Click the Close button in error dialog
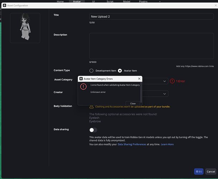This screenshot has width=218, height=179. pos(133,103)
